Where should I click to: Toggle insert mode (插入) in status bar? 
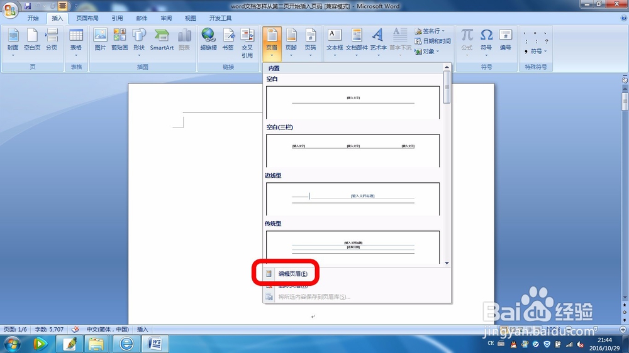(142, 329)
